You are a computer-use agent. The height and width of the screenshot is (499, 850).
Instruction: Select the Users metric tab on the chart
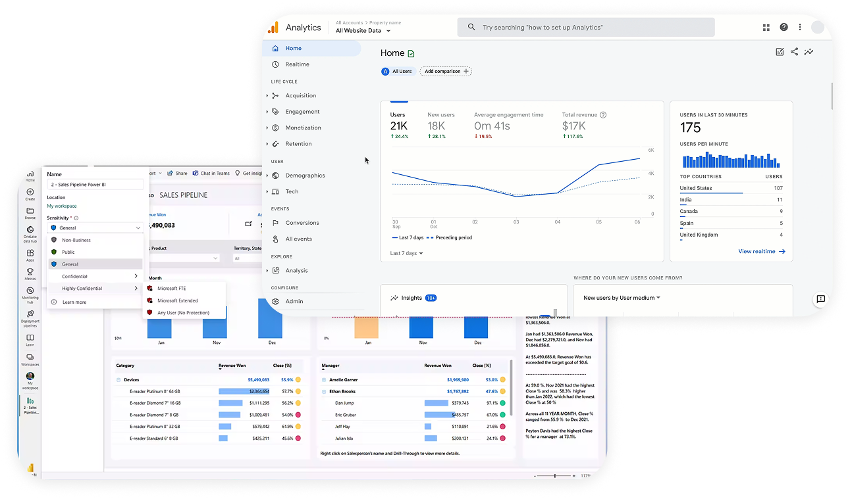[399, 126]
